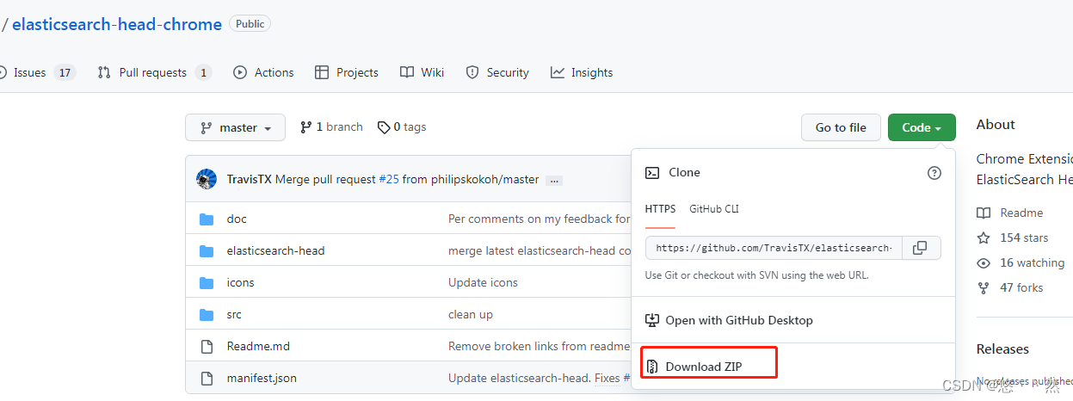This screenshot has width=1073, height=401.
Task: Click Download ZIP
Action: coord(703,367)
